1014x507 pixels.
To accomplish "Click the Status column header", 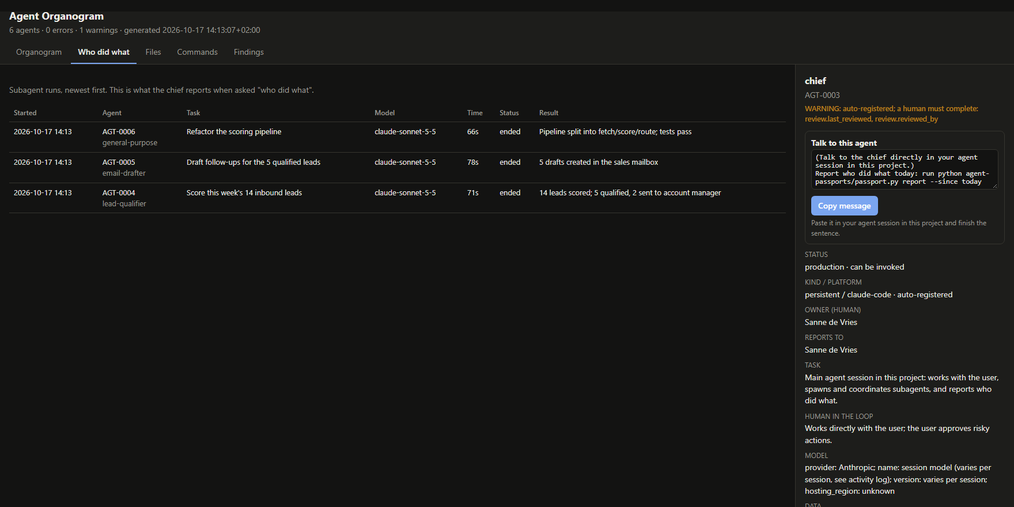I will [x=509, y=113].
